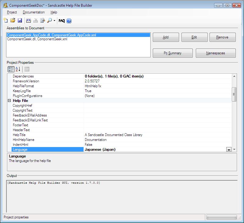Viewport: 244px width, 223px height.
Task: Click the property grid scroll up arrow
Action: tap(234, 76)
